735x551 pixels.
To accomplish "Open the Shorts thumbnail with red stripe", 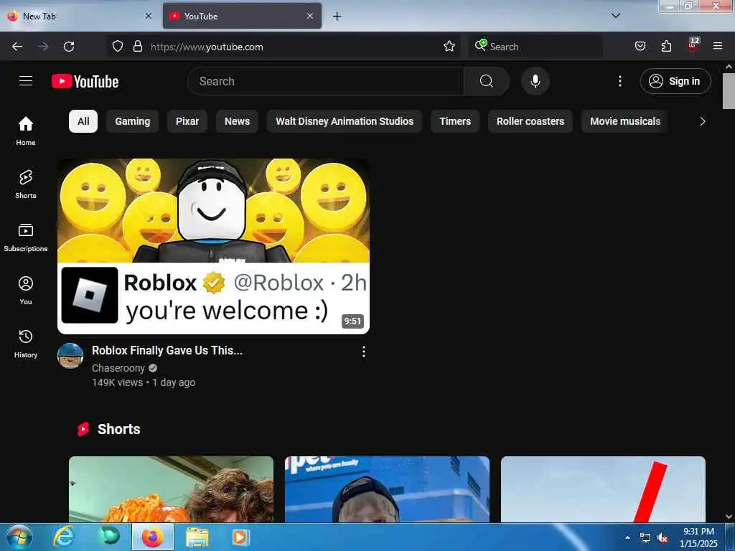I will pyautogui.click(x=603, y=489).
